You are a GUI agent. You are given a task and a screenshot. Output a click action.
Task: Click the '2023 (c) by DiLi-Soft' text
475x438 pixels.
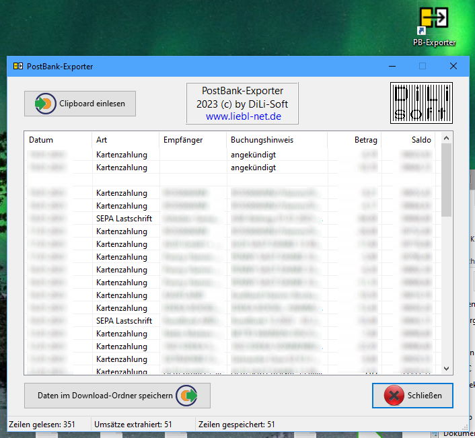[242, 104]
